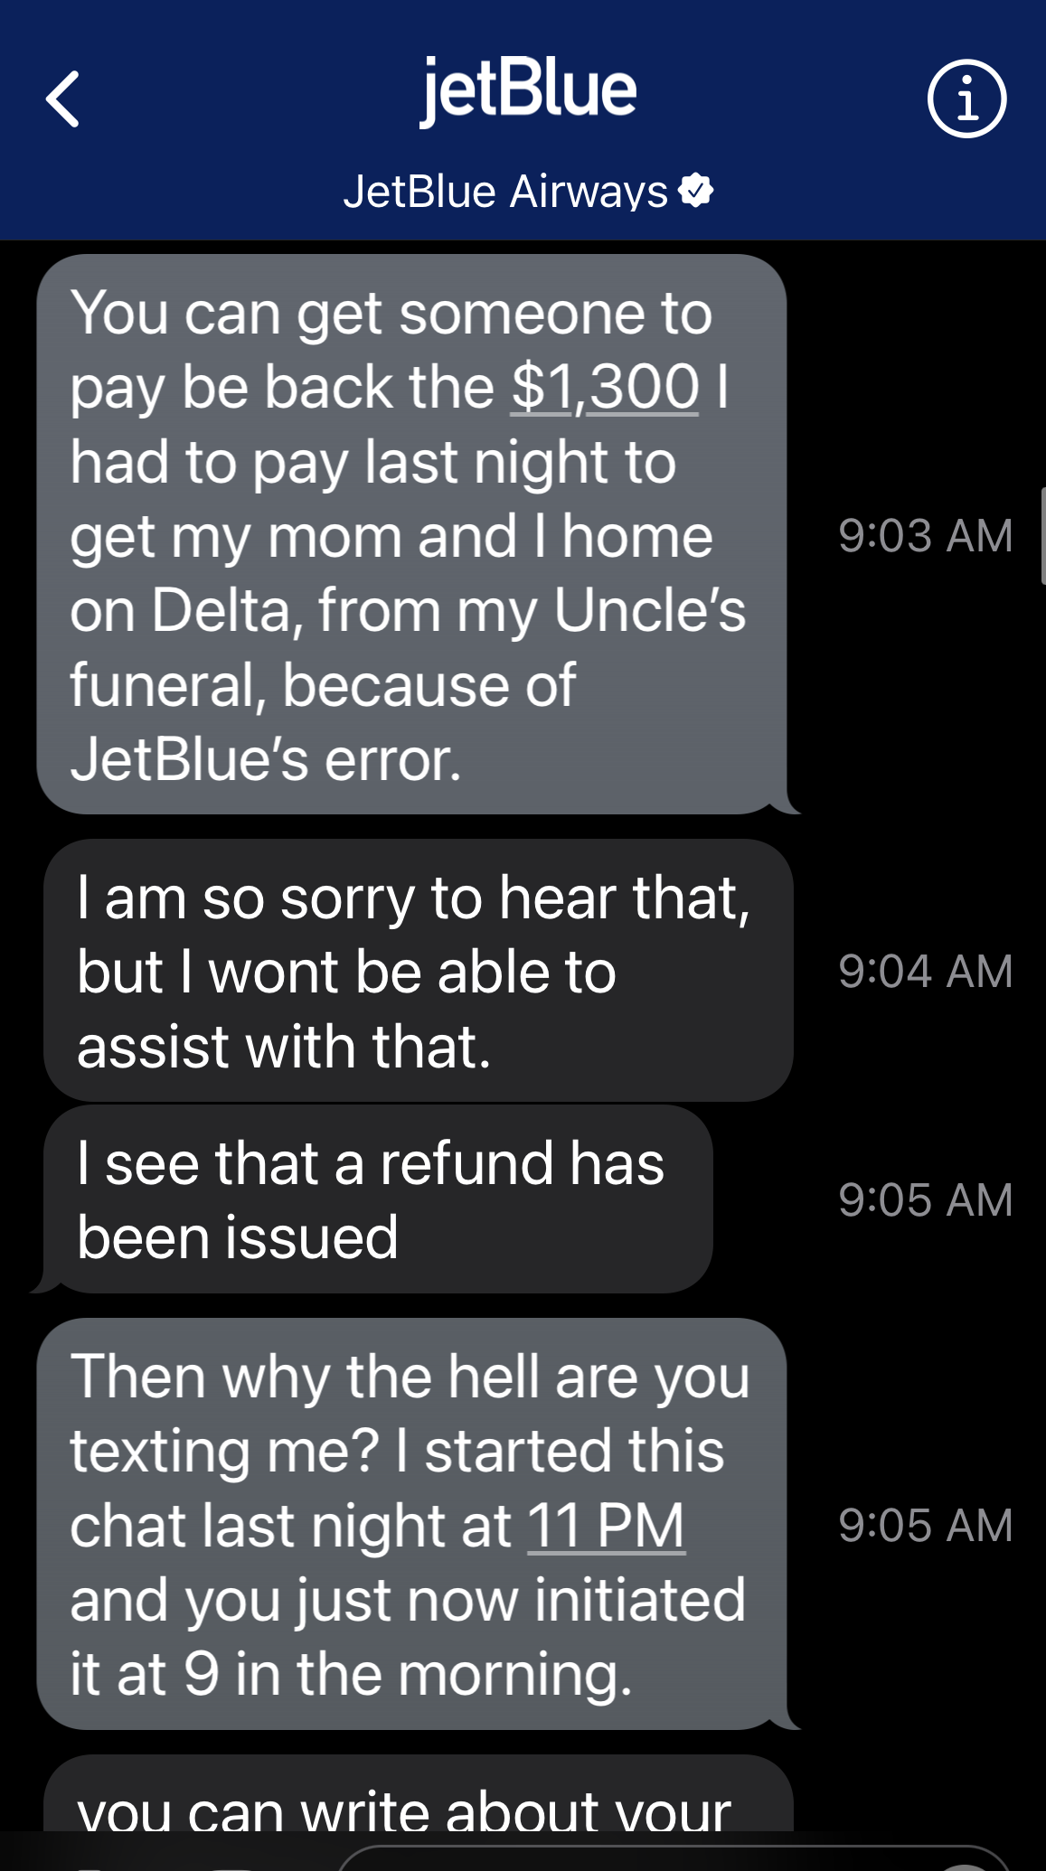Tap the 9:03 AM timestamp

coord(925,536)
